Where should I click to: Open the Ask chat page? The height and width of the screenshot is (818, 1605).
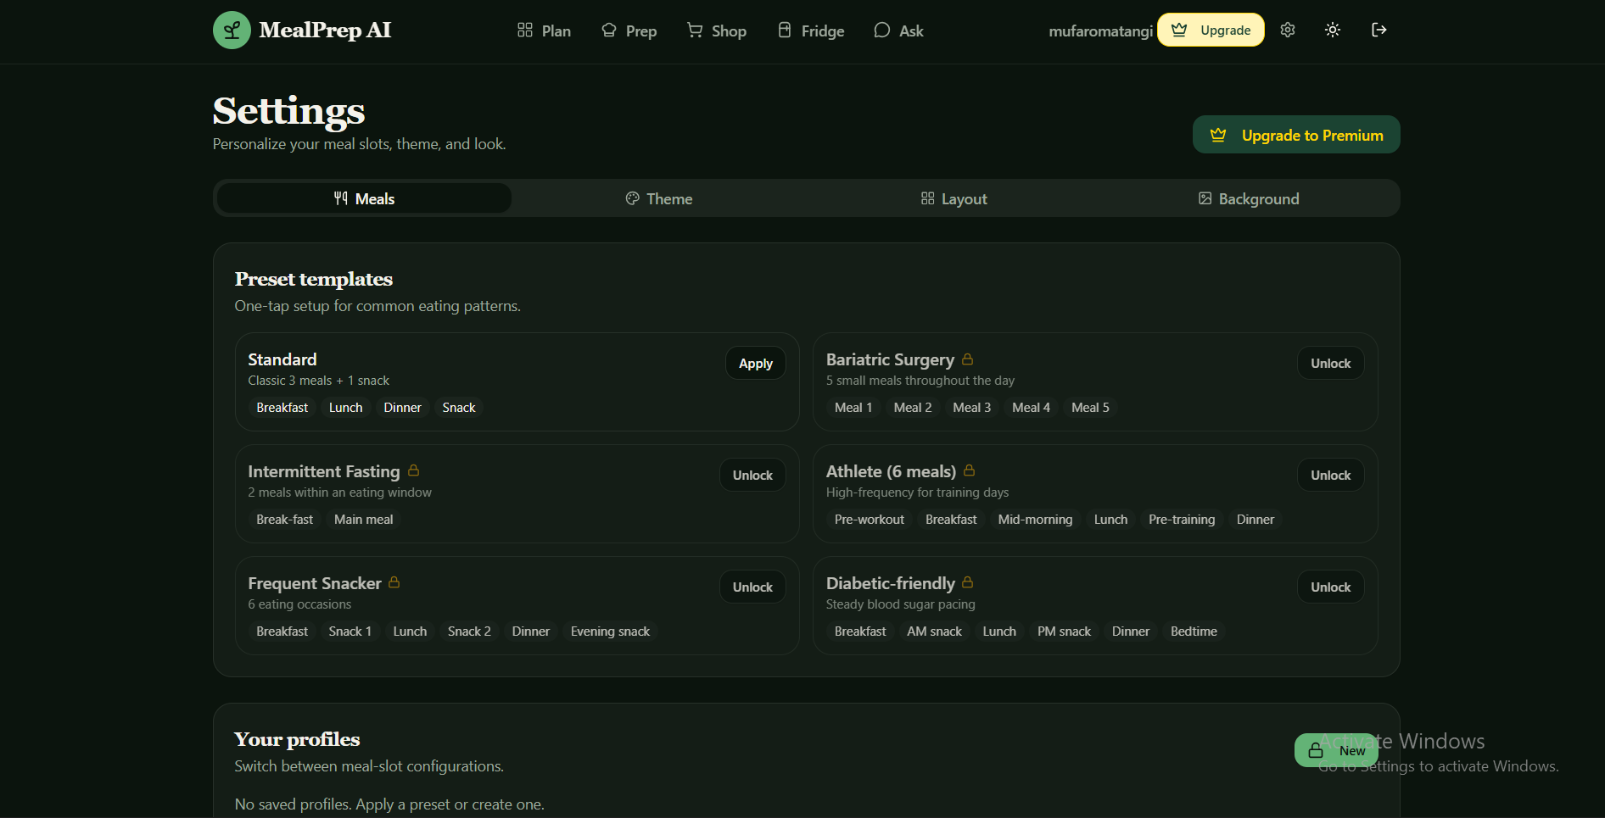[898, 31]
